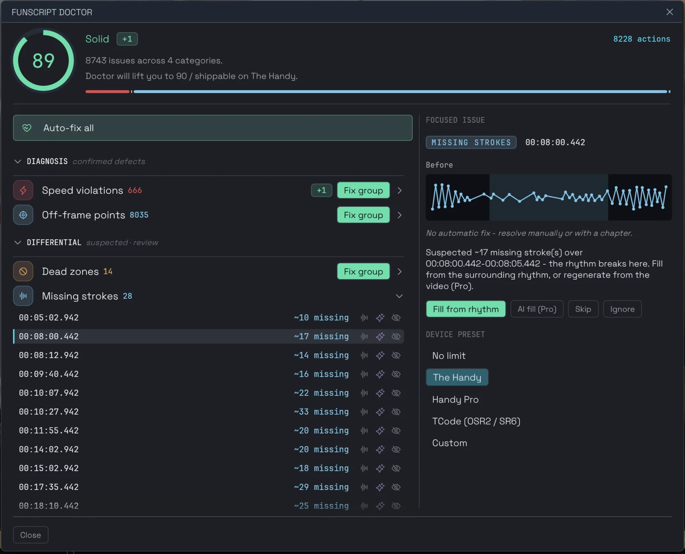Toggle ignore eye for 00:08:12.942

coord(396,355)
